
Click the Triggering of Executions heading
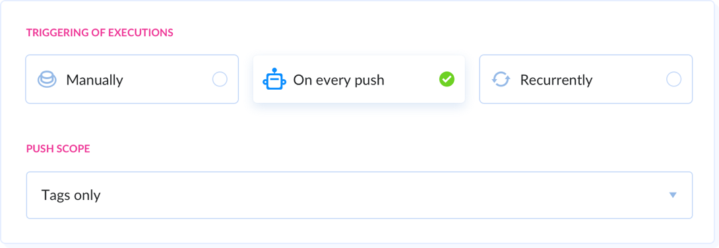pyautogui.click(x=100, y=33)
